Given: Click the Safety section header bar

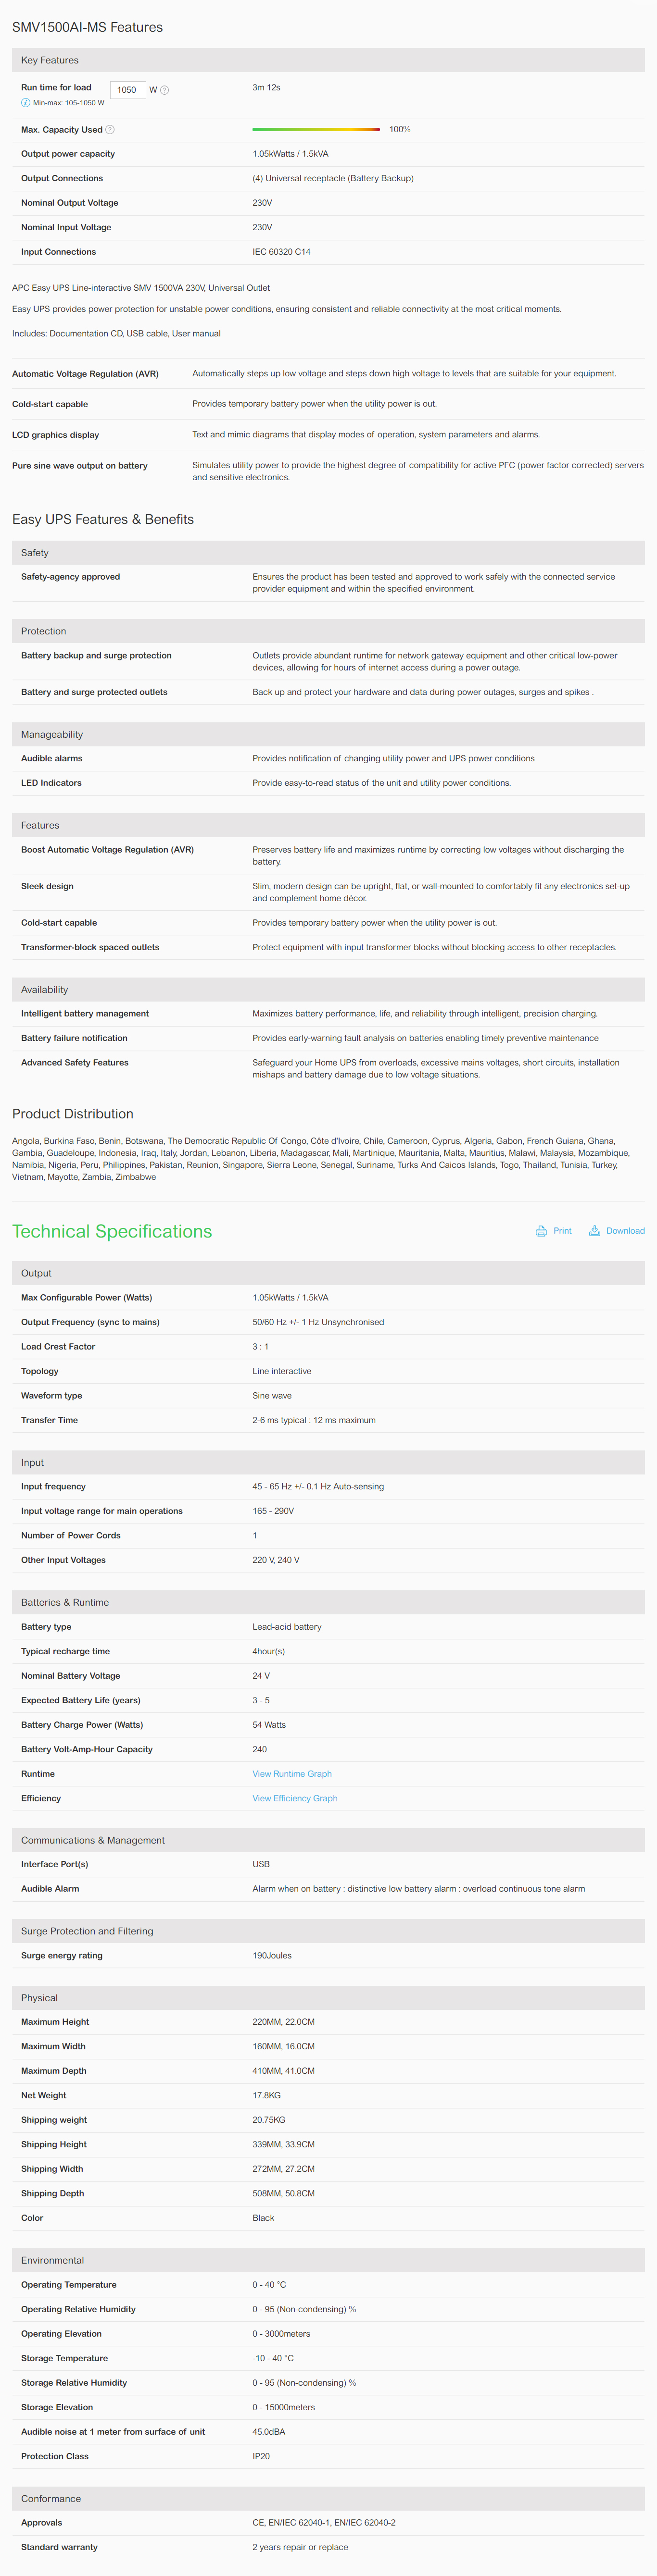Looking at the screenshot, I should 328,553.
